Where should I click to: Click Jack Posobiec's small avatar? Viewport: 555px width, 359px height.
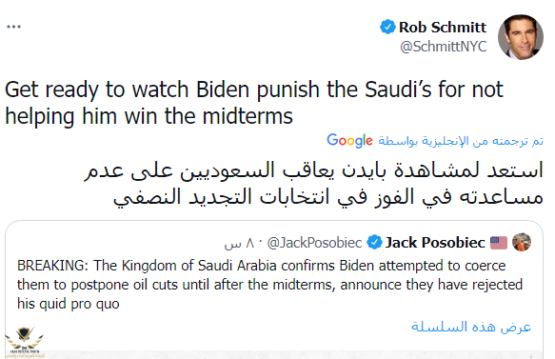point(522,242)
